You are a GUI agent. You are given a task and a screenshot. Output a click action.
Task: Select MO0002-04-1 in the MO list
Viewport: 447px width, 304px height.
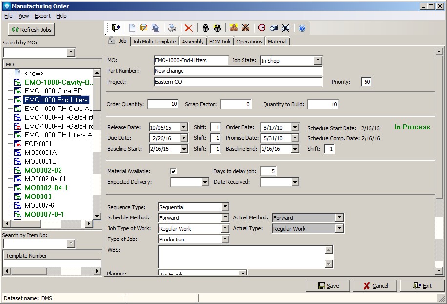click(x=46, y=188)
